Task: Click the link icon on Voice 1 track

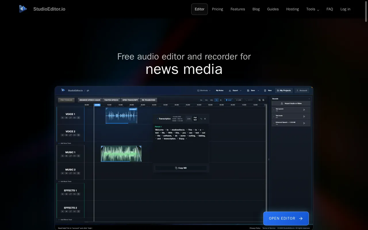Action: point(74,118)
